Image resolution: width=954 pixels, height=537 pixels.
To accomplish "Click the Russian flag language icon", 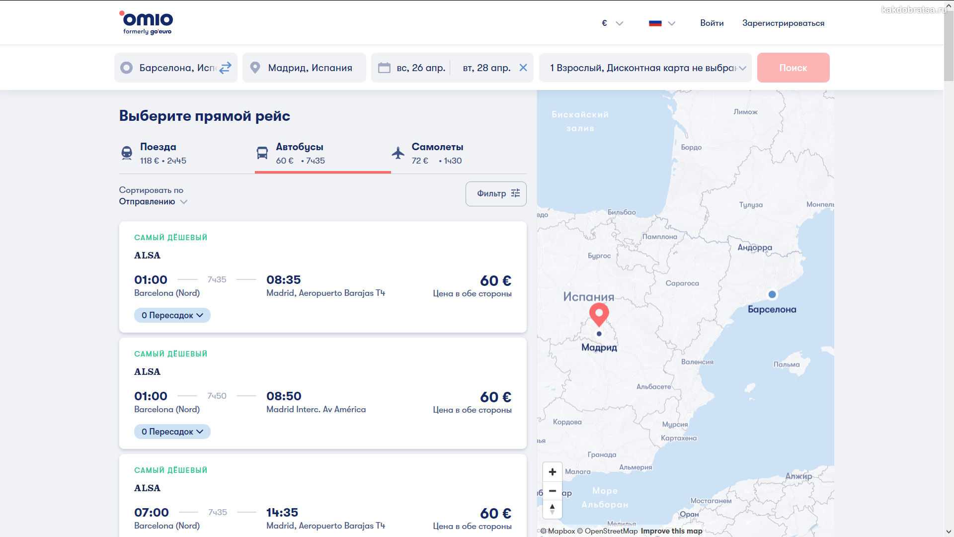I will [655, 23].
